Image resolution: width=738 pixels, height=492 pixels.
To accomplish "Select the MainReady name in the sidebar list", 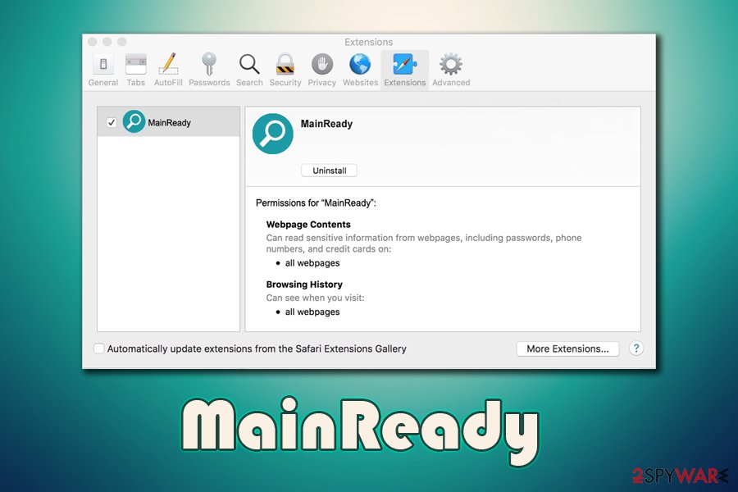I will click(170, 123).
